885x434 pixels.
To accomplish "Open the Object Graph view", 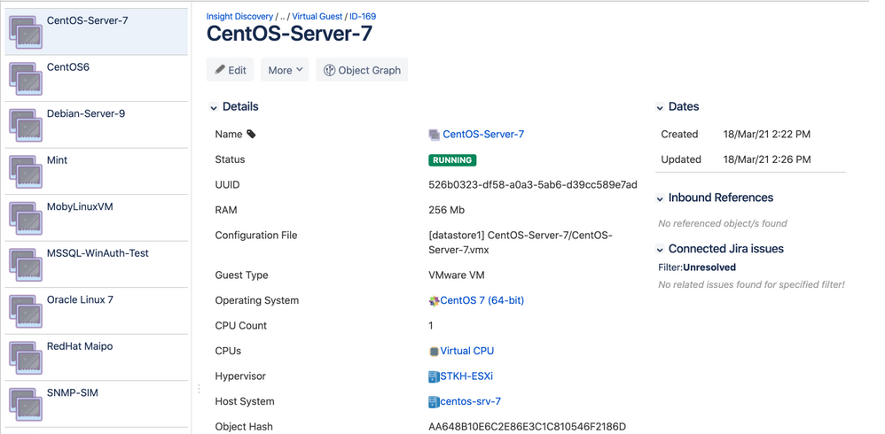I will pyautogui.click(x=362, y=70).
